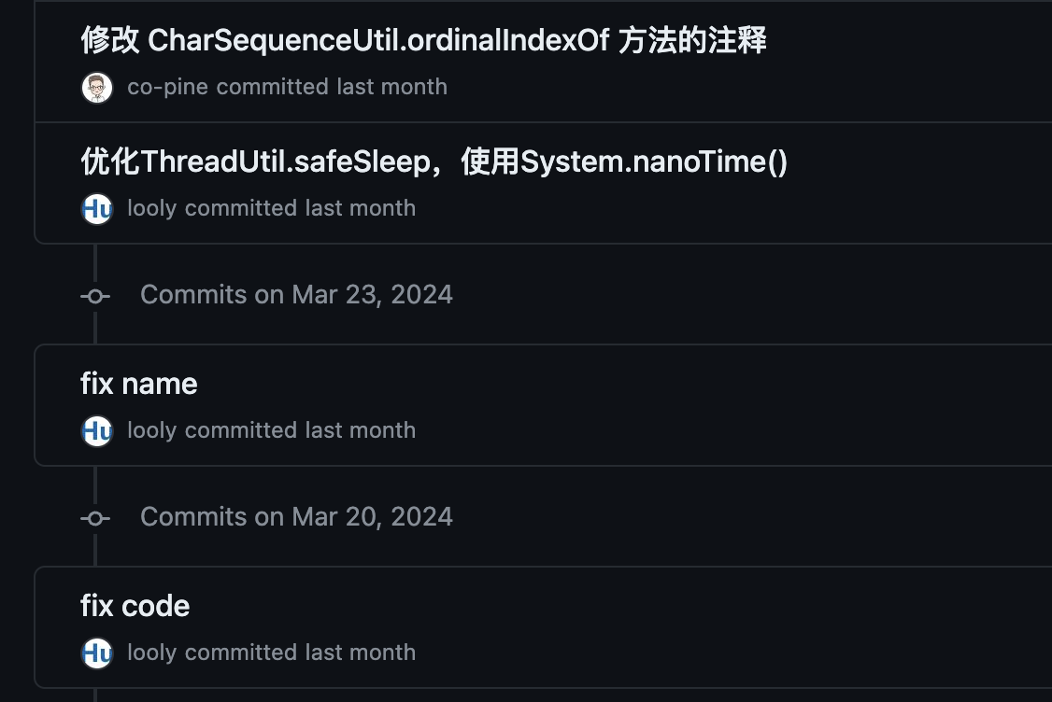Select looly author name under 'fix code'

[152, 653]
